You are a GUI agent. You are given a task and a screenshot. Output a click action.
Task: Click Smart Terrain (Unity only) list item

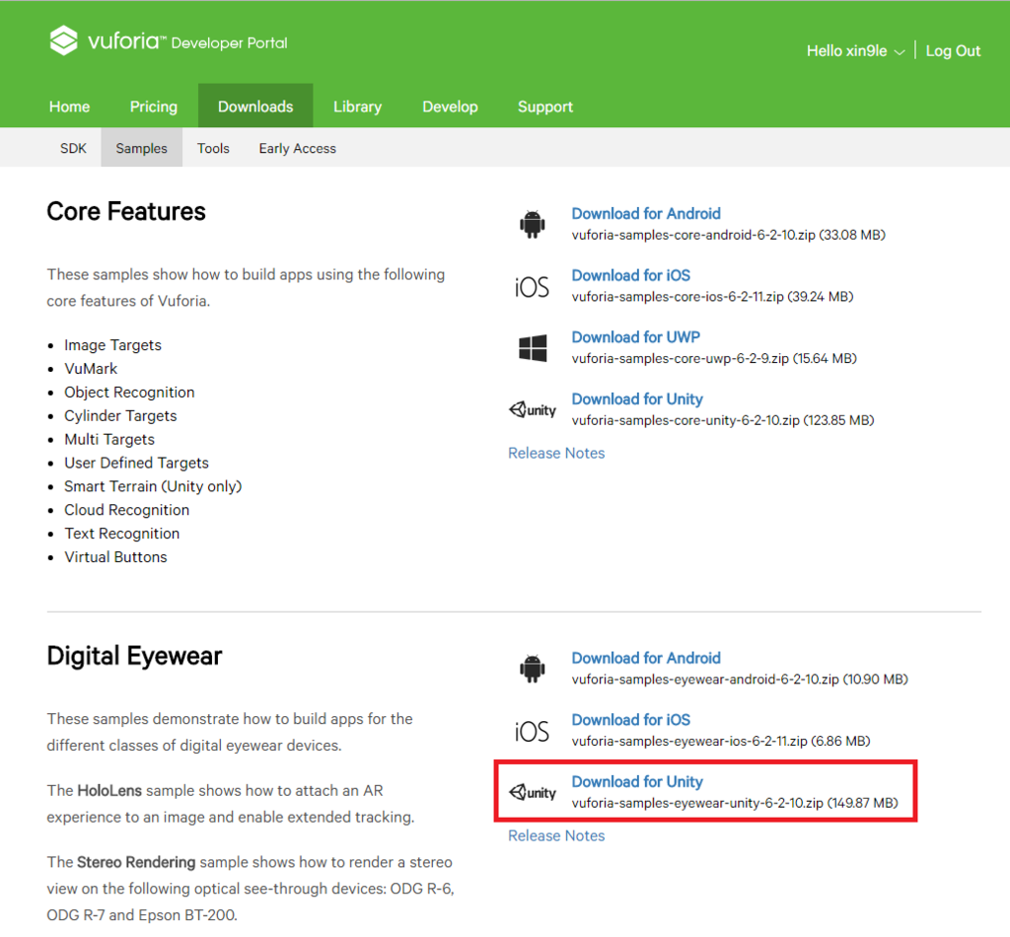coord(153,486)
